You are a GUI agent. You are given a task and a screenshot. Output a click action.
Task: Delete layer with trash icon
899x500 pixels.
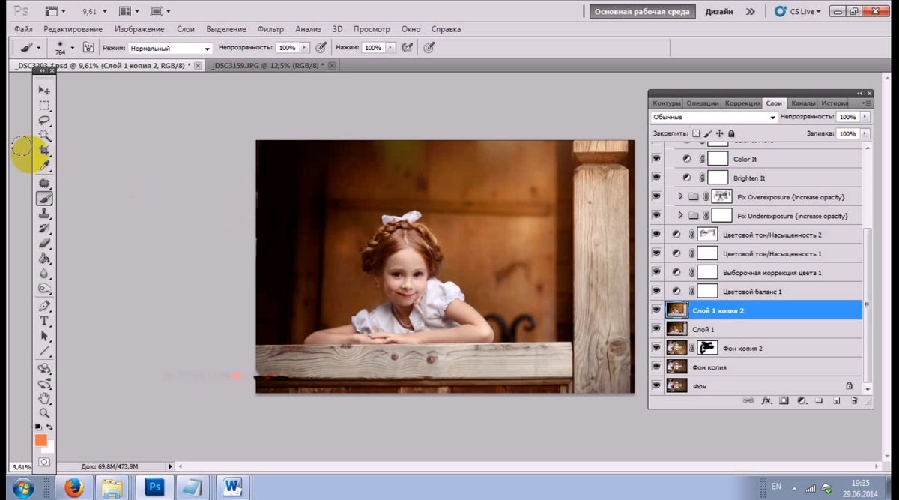(854, 401)
